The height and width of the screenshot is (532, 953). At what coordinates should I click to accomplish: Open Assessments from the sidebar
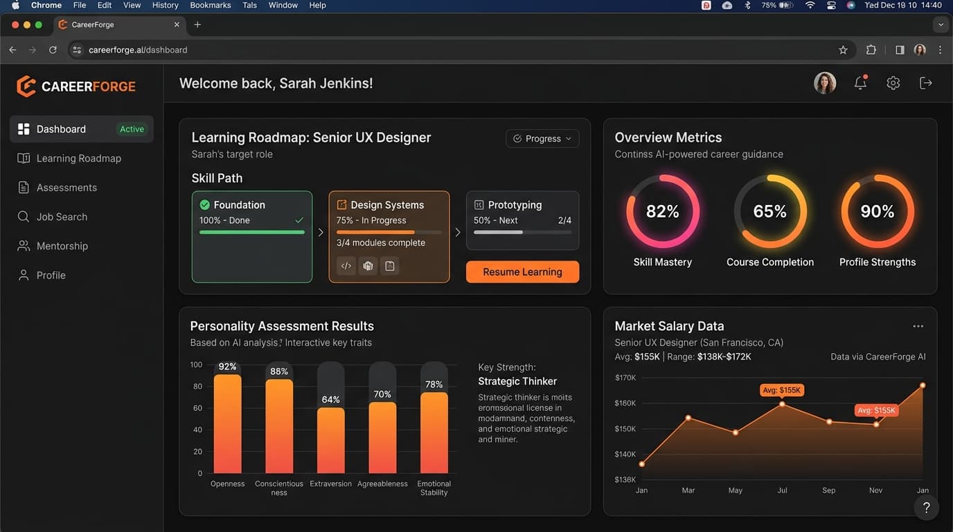coord(57,187)
